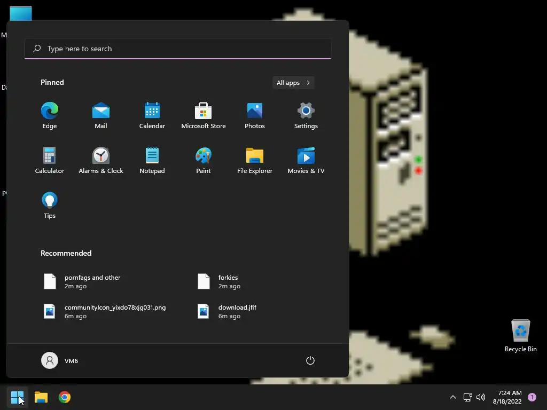Click the power button in Start menu
Viewport: 547px width, 410px height.
(310, 360)
